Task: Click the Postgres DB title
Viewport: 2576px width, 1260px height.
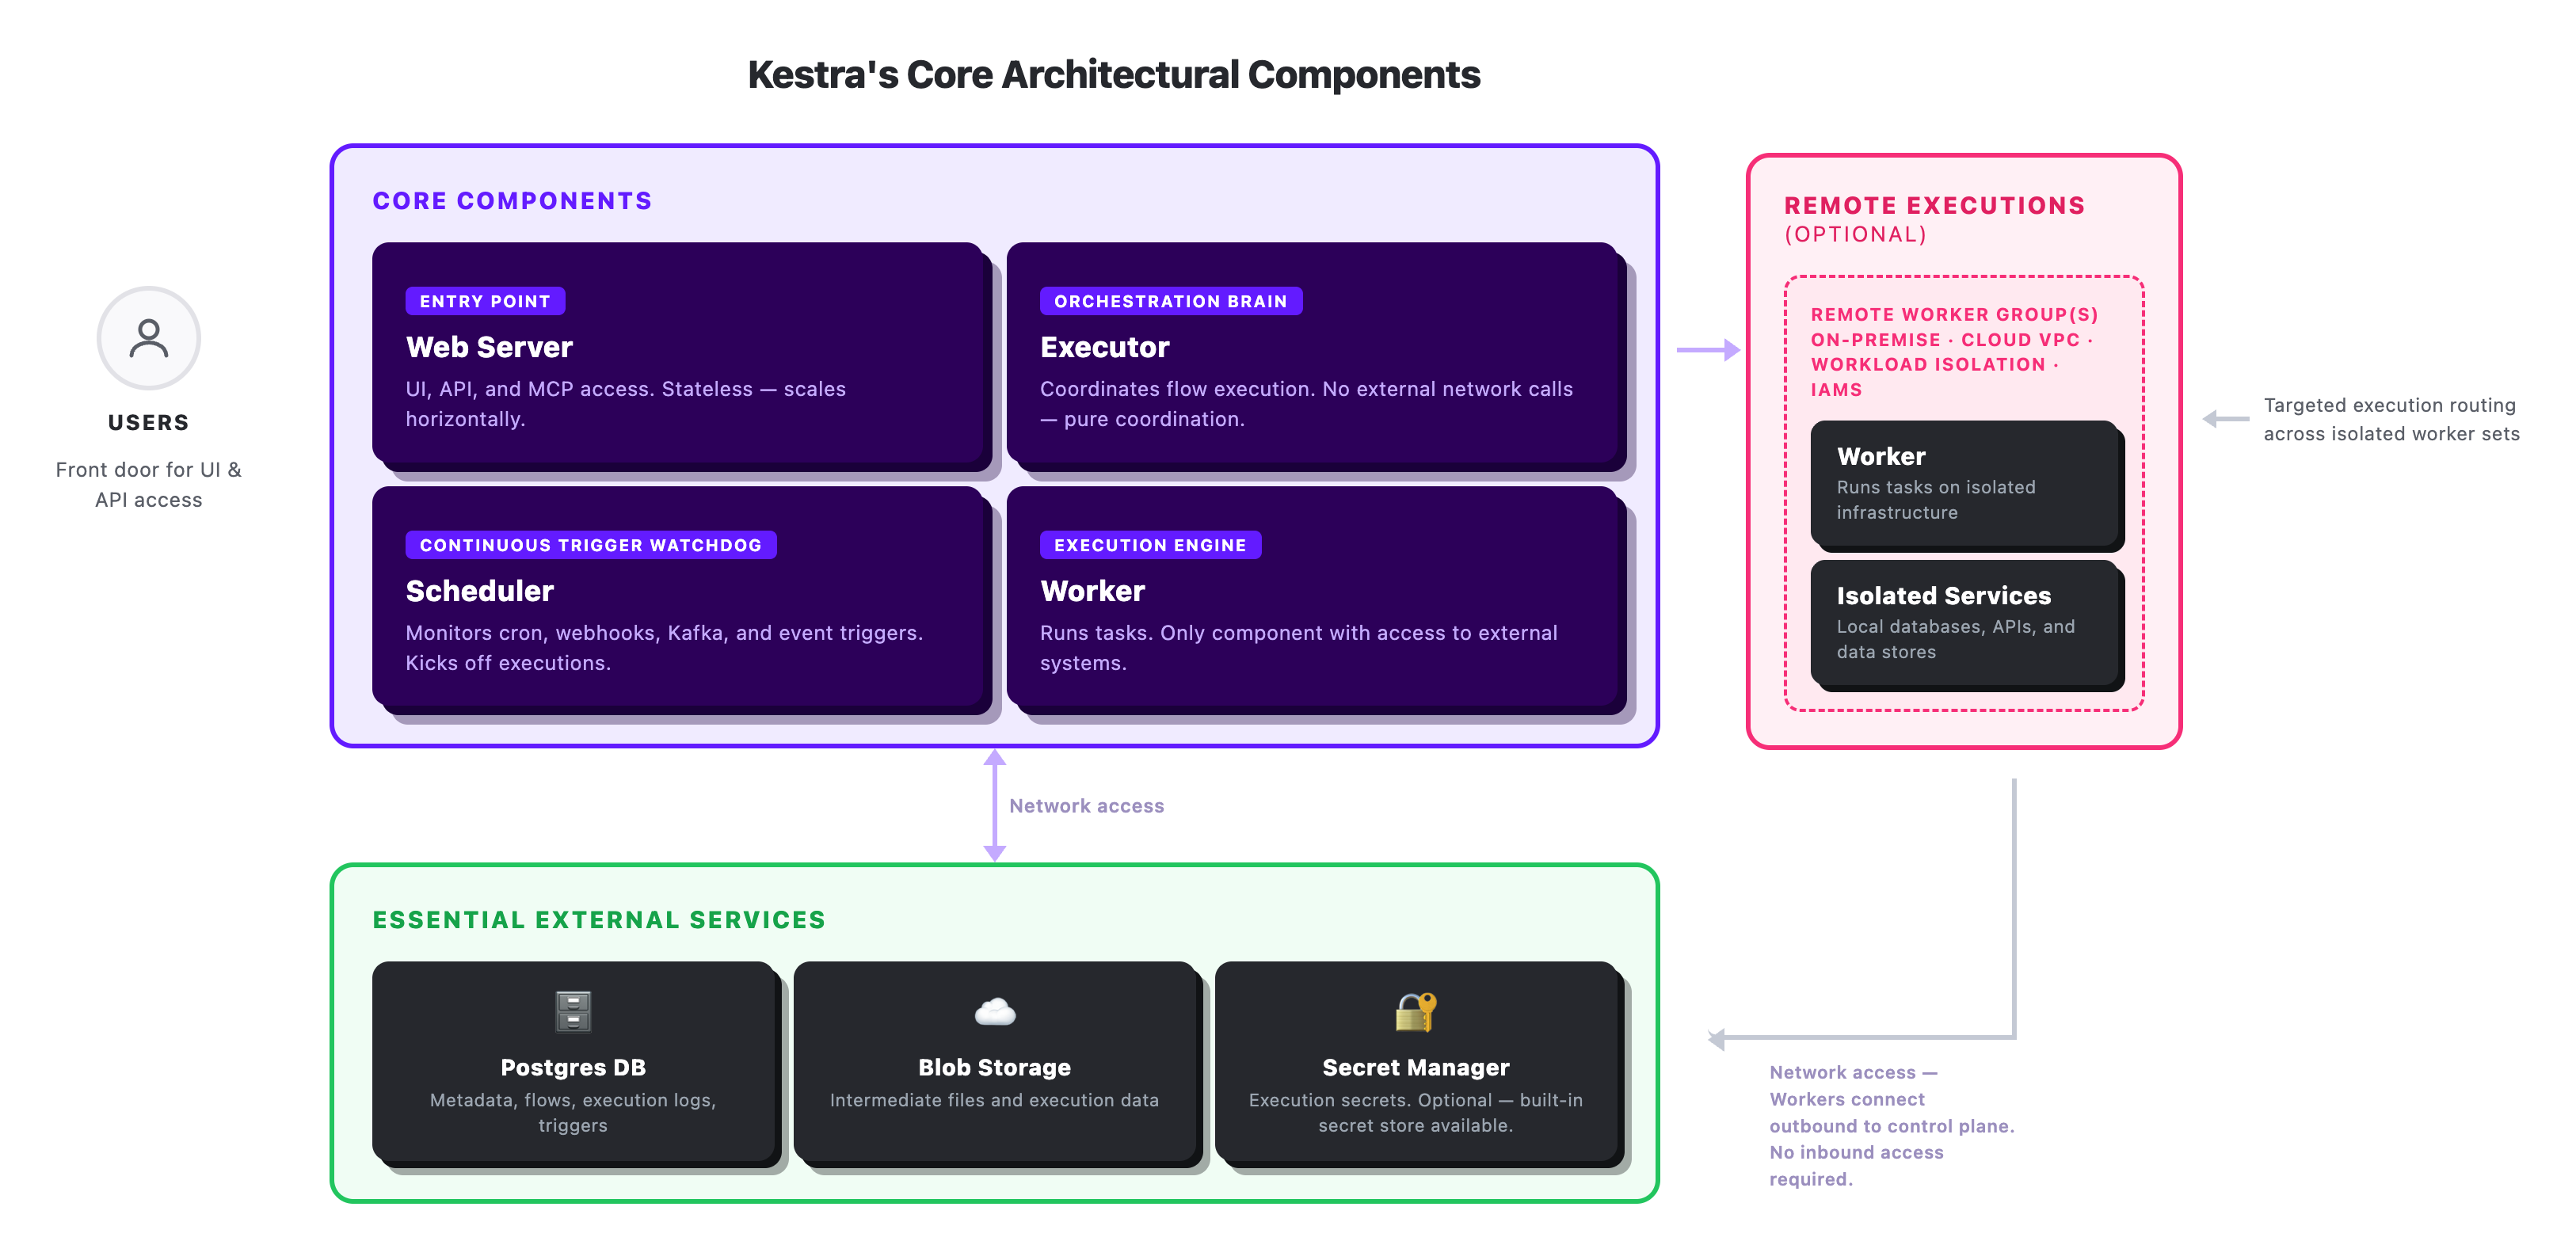Action: click(x=573, y=1067)
